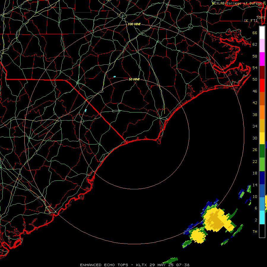
Task: Click the legend value "38"
Action: tap(255, 115)
